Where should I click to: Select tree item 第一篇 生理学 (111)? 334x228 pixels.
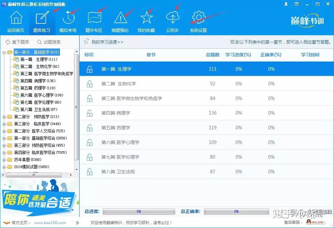click(39, 59)
